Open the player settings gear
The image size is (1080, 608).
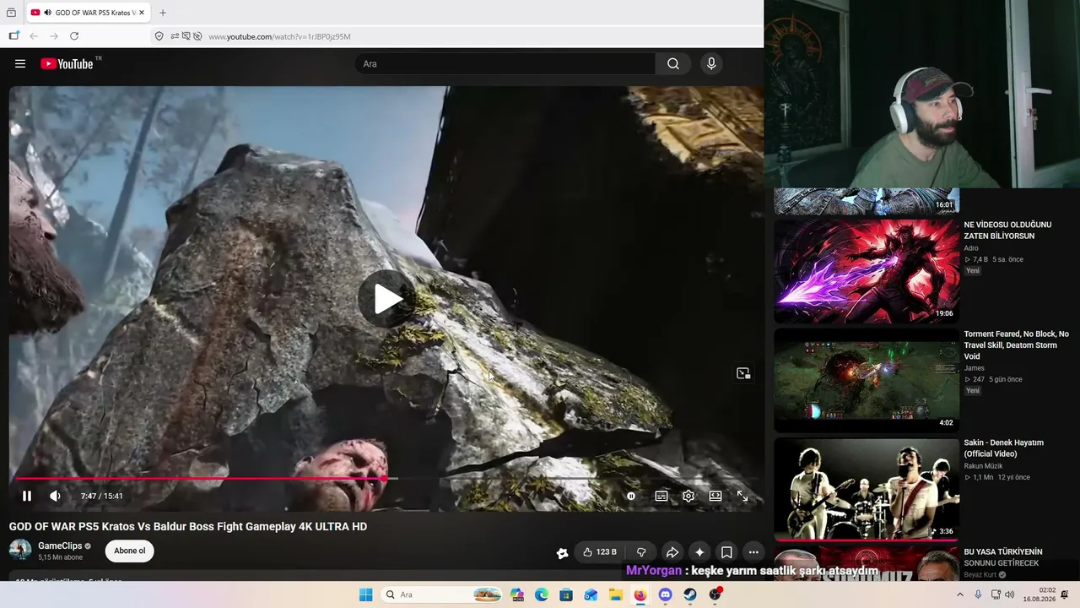688,496
